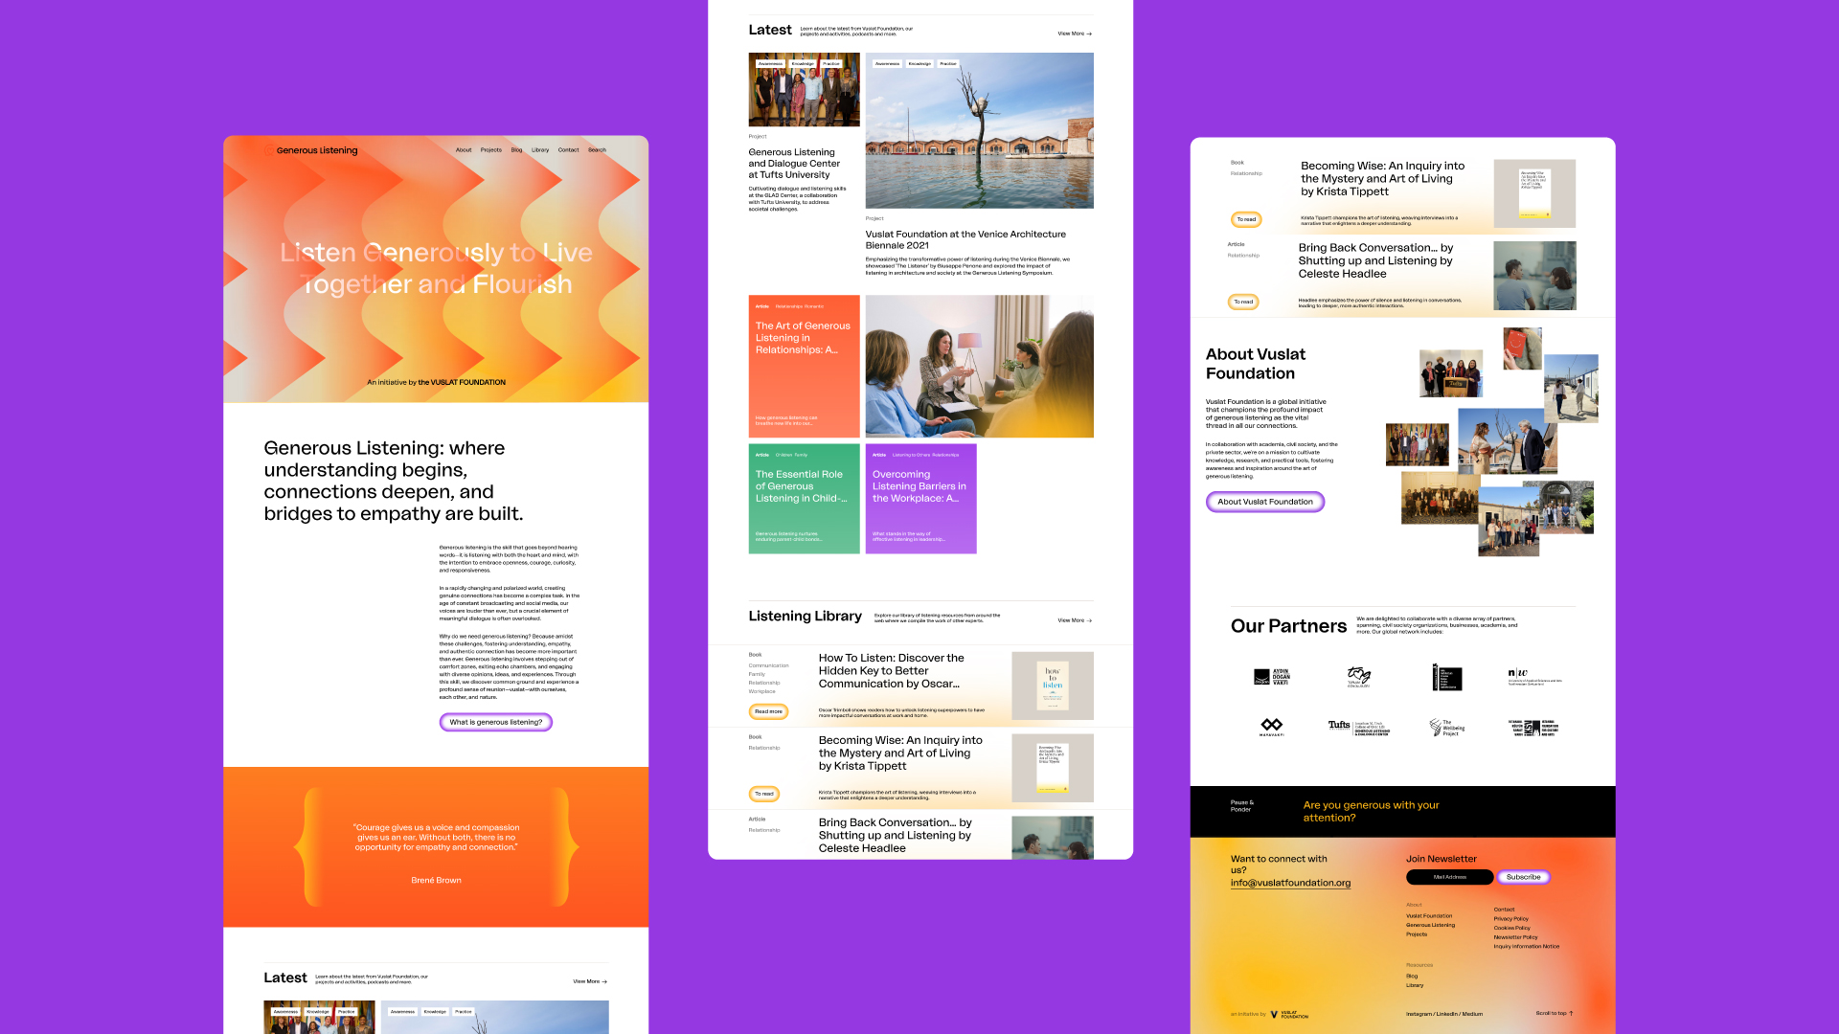Open Projects footer link
The width and height of the screenshot is (1839, 1034).
pos(1417,934)
